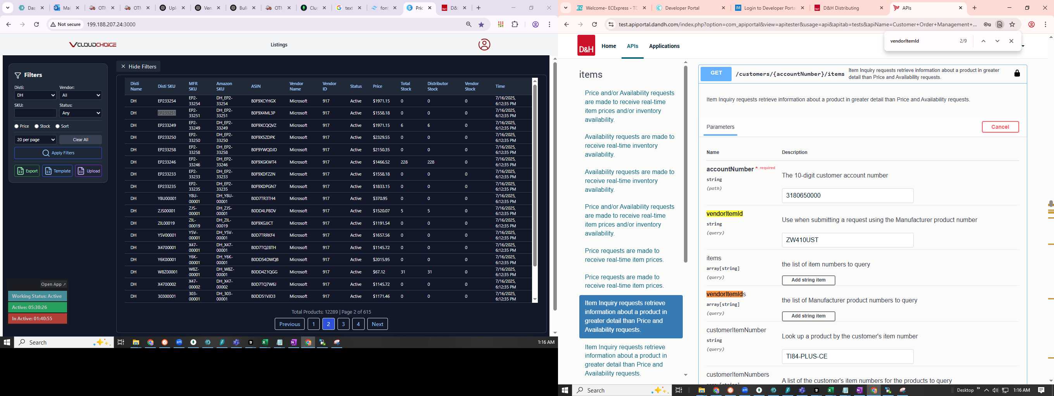View site information icon in D&H address bar

(610, 24)
